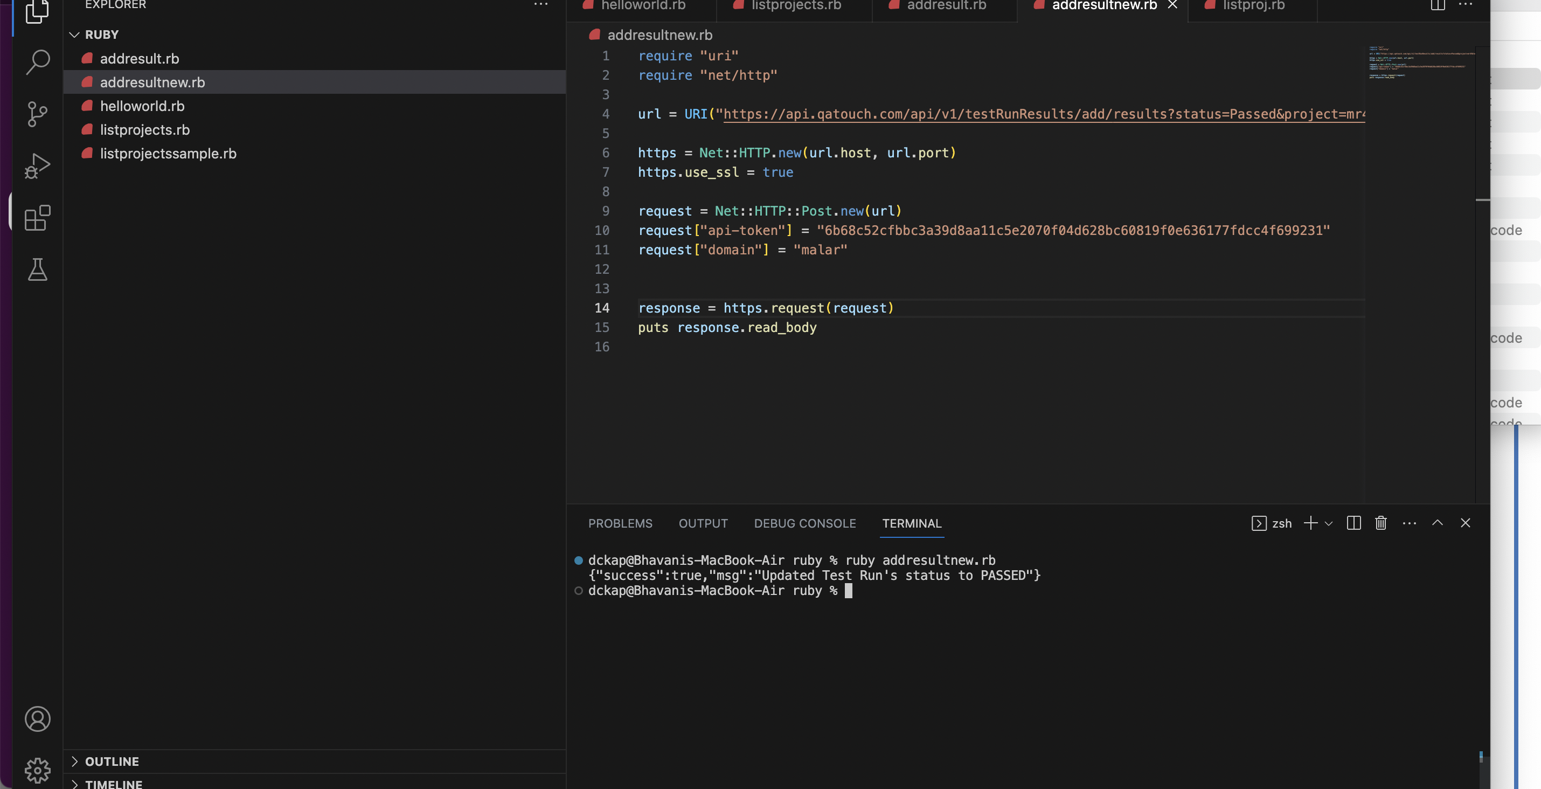Click Ruby file icon beside helloworld.rb
The height and width of the screenshot is (789, 1541).
coord(87,105)
